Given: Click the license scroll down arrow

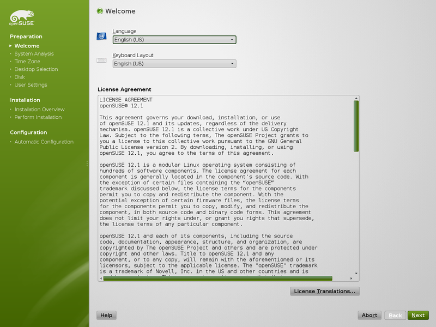Looking at the screenshot, I should 356,274.
